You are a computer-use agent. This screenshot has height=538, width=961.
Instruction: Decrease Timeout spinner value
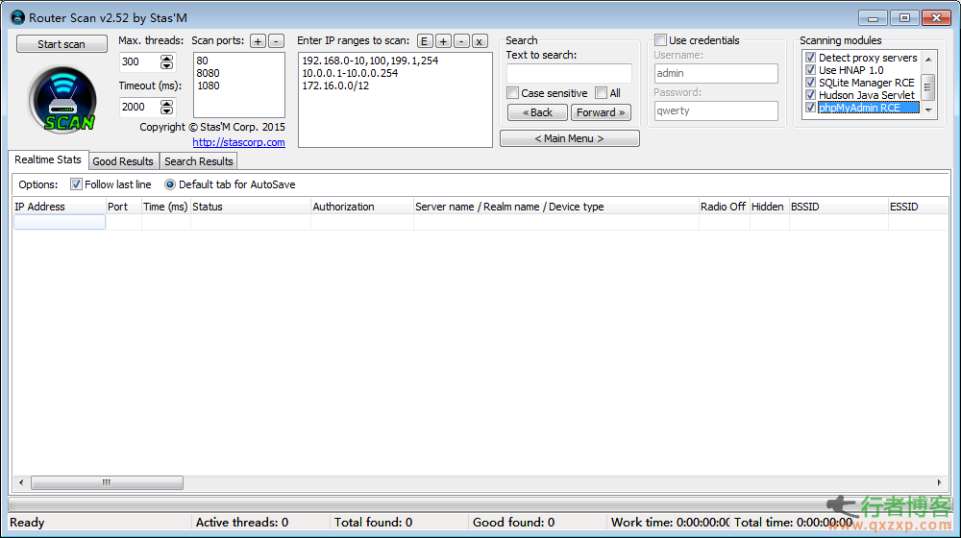coord(166,110)
